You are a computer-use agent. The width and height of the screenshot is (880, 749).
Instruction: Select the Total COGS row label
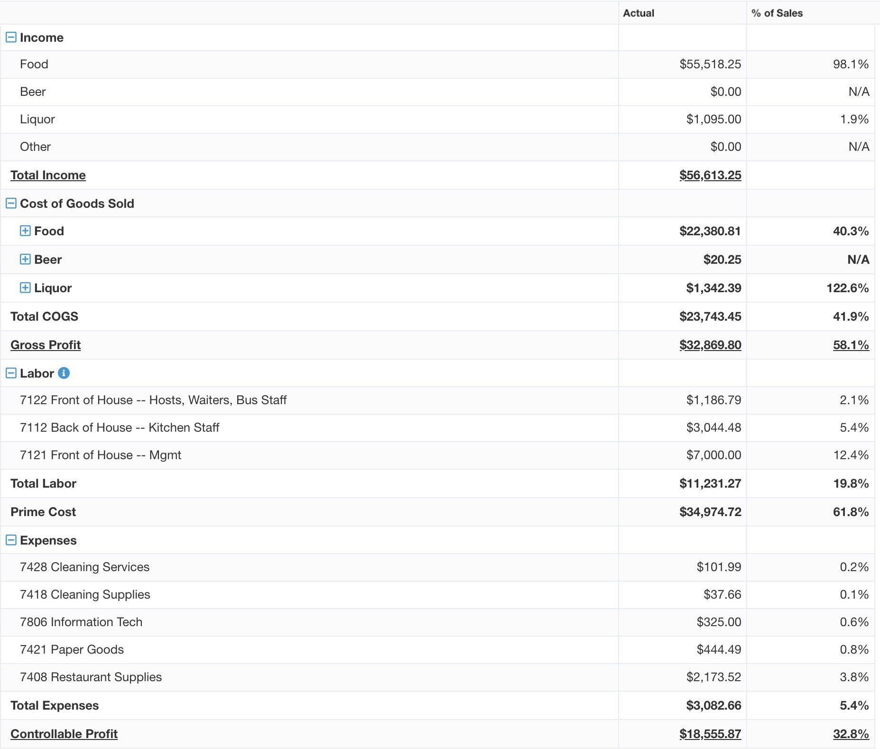click(x=44, y=316)
